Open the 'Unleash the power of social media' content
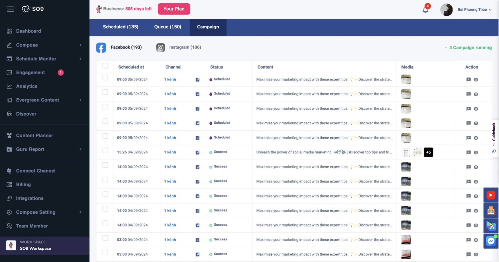499x262 pixels. 324,152
